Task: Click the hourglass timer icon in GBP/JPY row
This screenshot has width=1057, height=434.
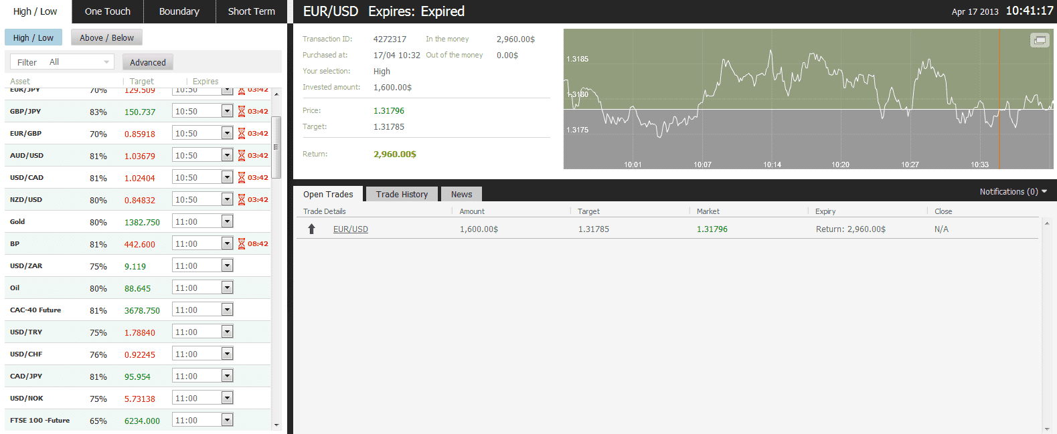Action: [242, 112]
